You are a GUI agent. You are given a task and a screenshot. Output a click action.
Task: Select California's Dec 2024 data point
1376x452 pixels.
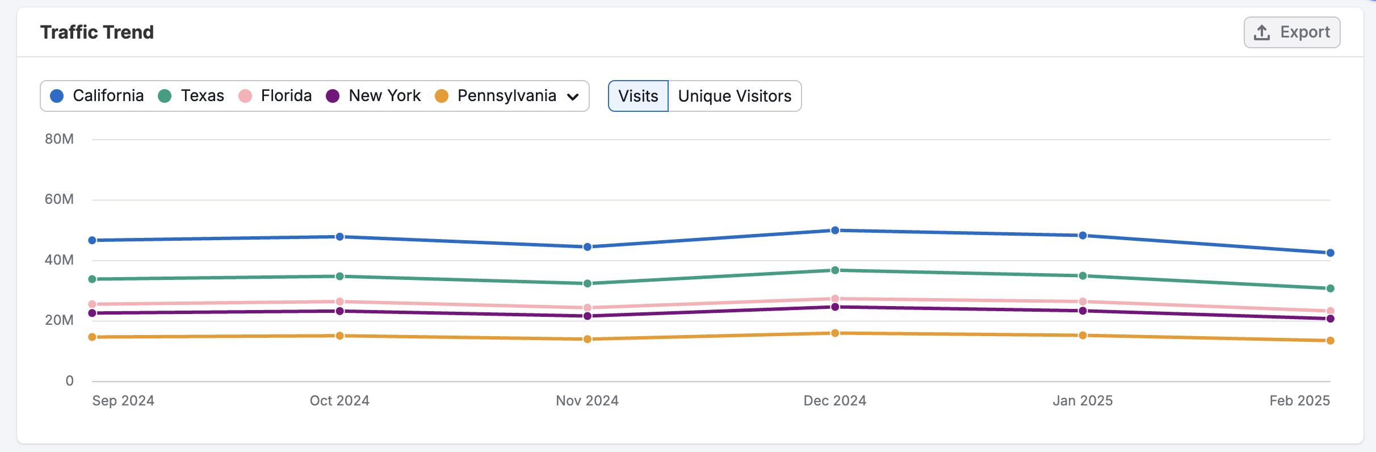pos(834,229)
